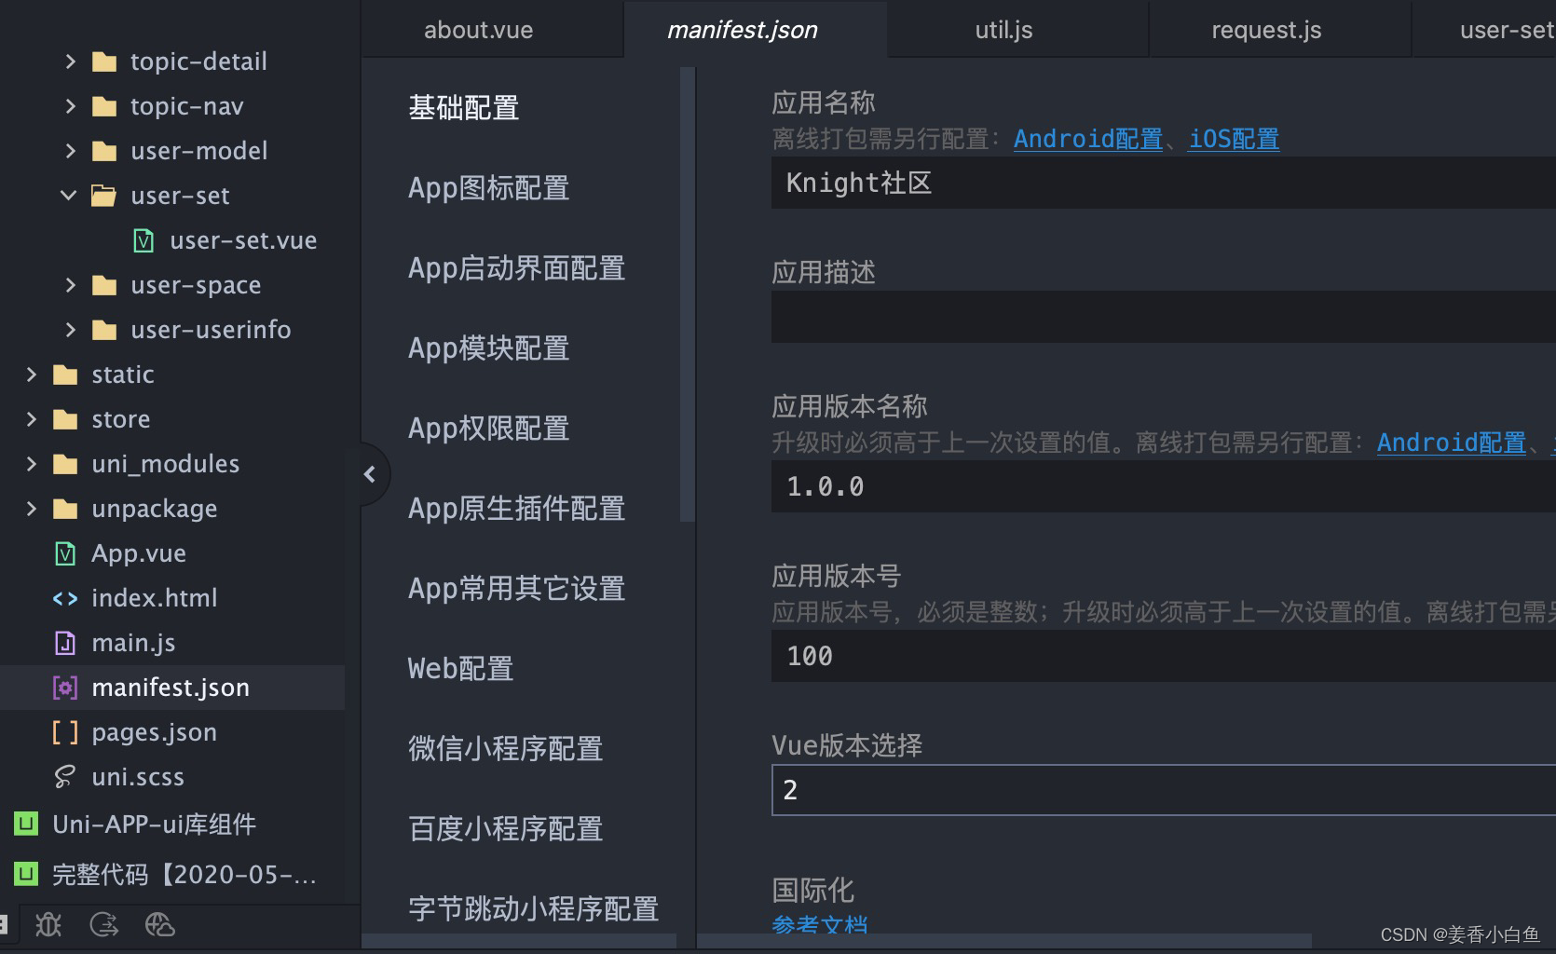Click the index.html code brackets icon
The width and height of the screenshot is (1556, 954).
tap(65, 598)
